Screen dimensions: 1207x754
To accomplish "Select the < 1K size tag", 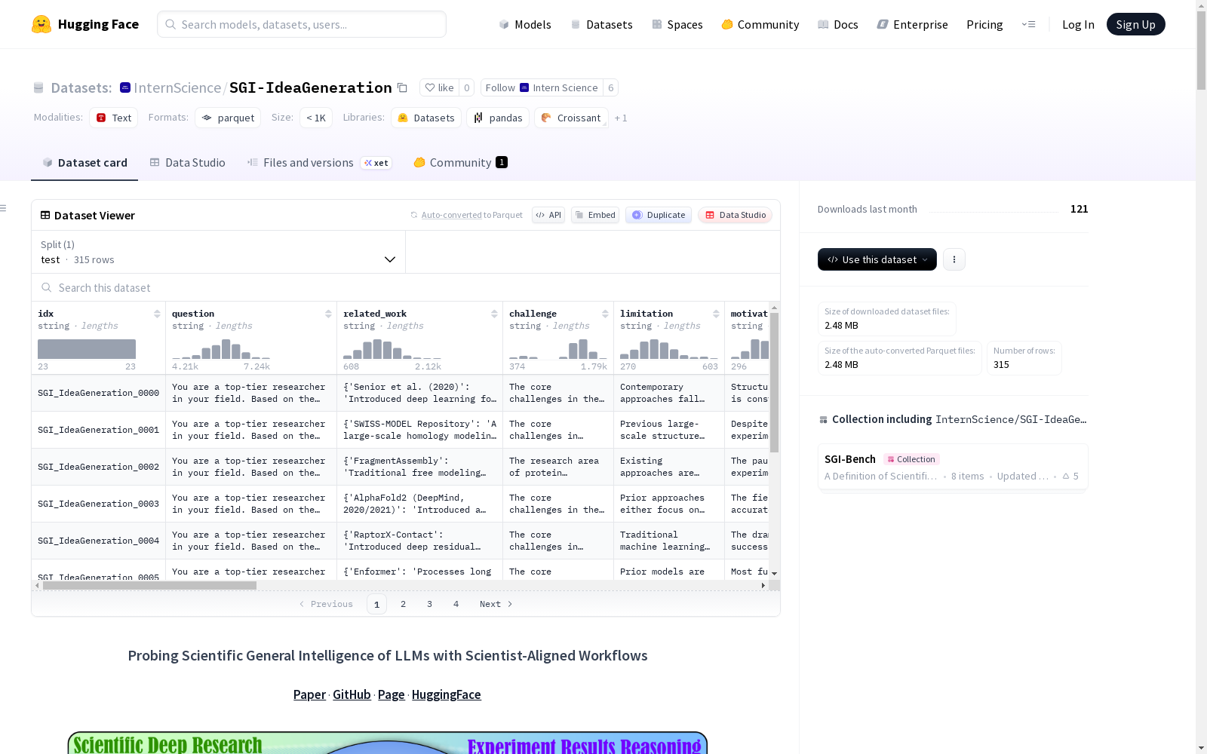I will [x=316, y=118].
